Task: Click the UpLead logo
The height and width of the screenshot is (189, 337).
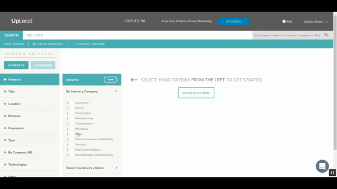Action: click(x=22, y=21)
